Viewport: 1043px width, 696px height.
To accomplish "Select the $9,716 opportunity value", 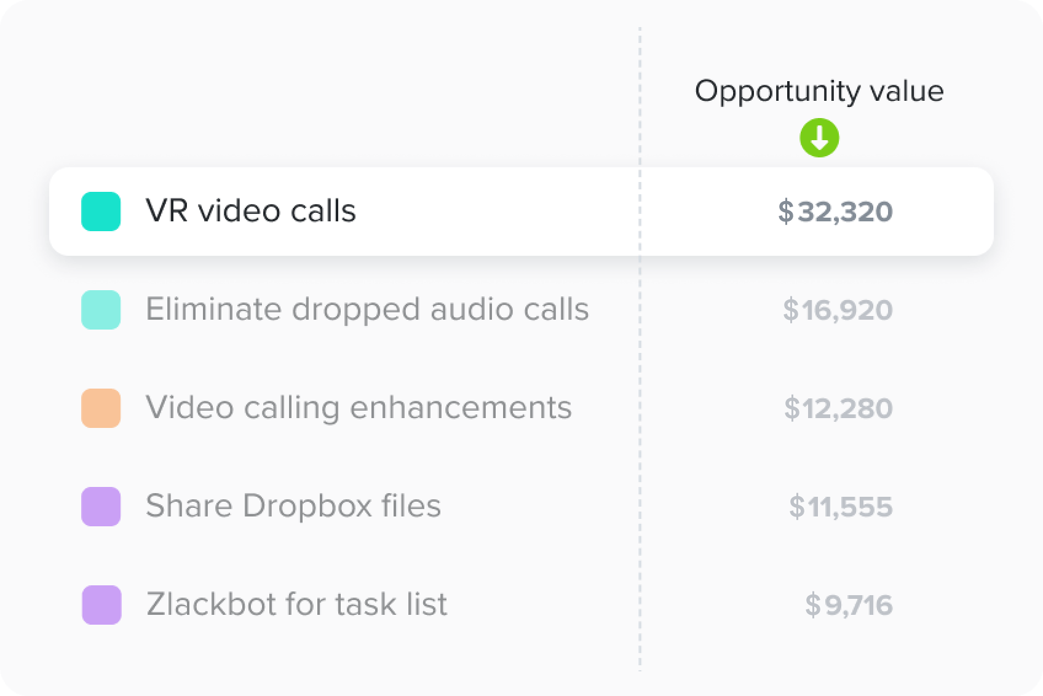I will 849,605.
